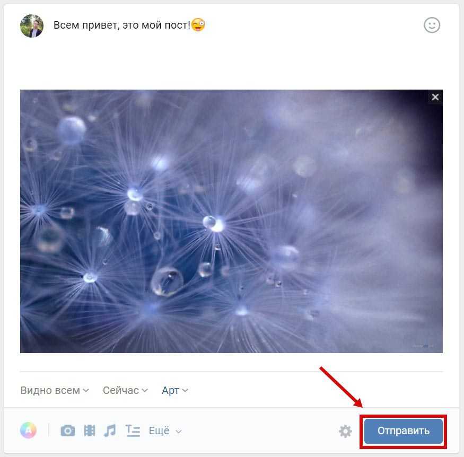464x457 pixels.
Task: Open the emoji picker smiley icon
Action: (x=432, y=25)
